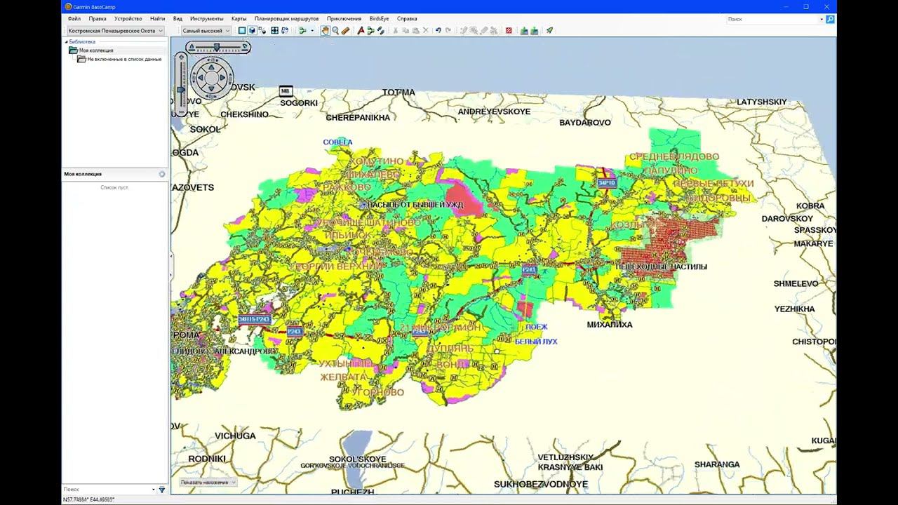
Task: Click the green send-to-device arrow icon
Action: pos(549,31)
